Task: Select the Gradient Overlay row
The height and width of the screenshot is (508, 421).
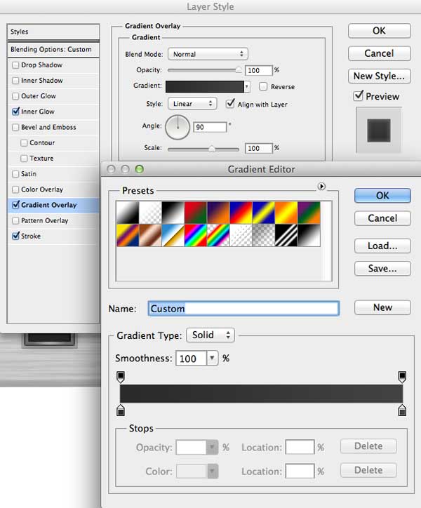Action: click(53, 205)
